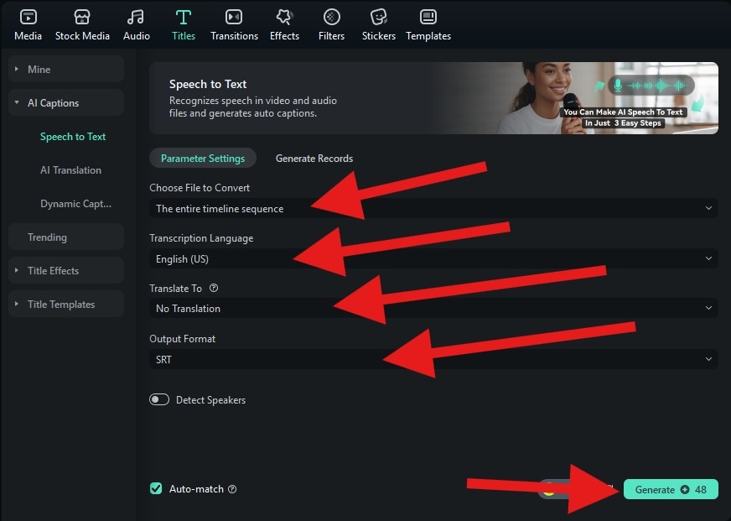Click the help icon beside Auto-match
Screen dimensions: 731x521
pos(232,489)
